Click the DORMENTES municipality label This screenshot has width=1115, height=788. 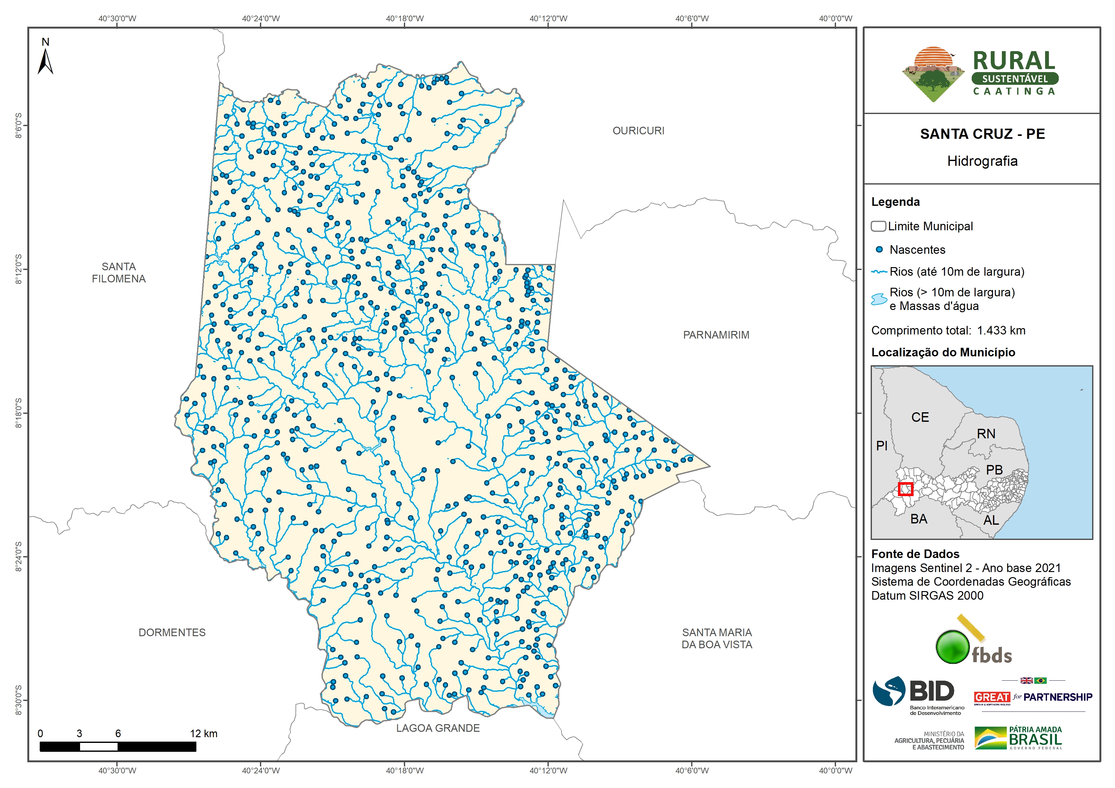tap(172, 633)
